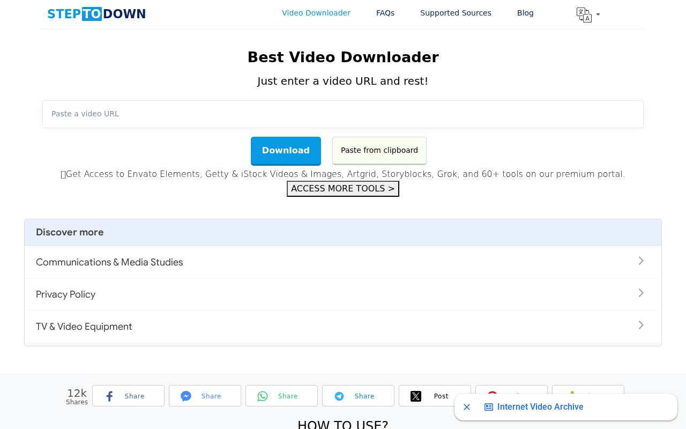Click the STEPTODOWN logo

pyautogui.click(x=96, y=14)
